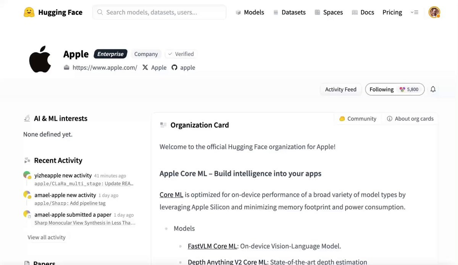Click View all activity link
The height and width of the screenshot is (265, 458).
pos(47,238)
